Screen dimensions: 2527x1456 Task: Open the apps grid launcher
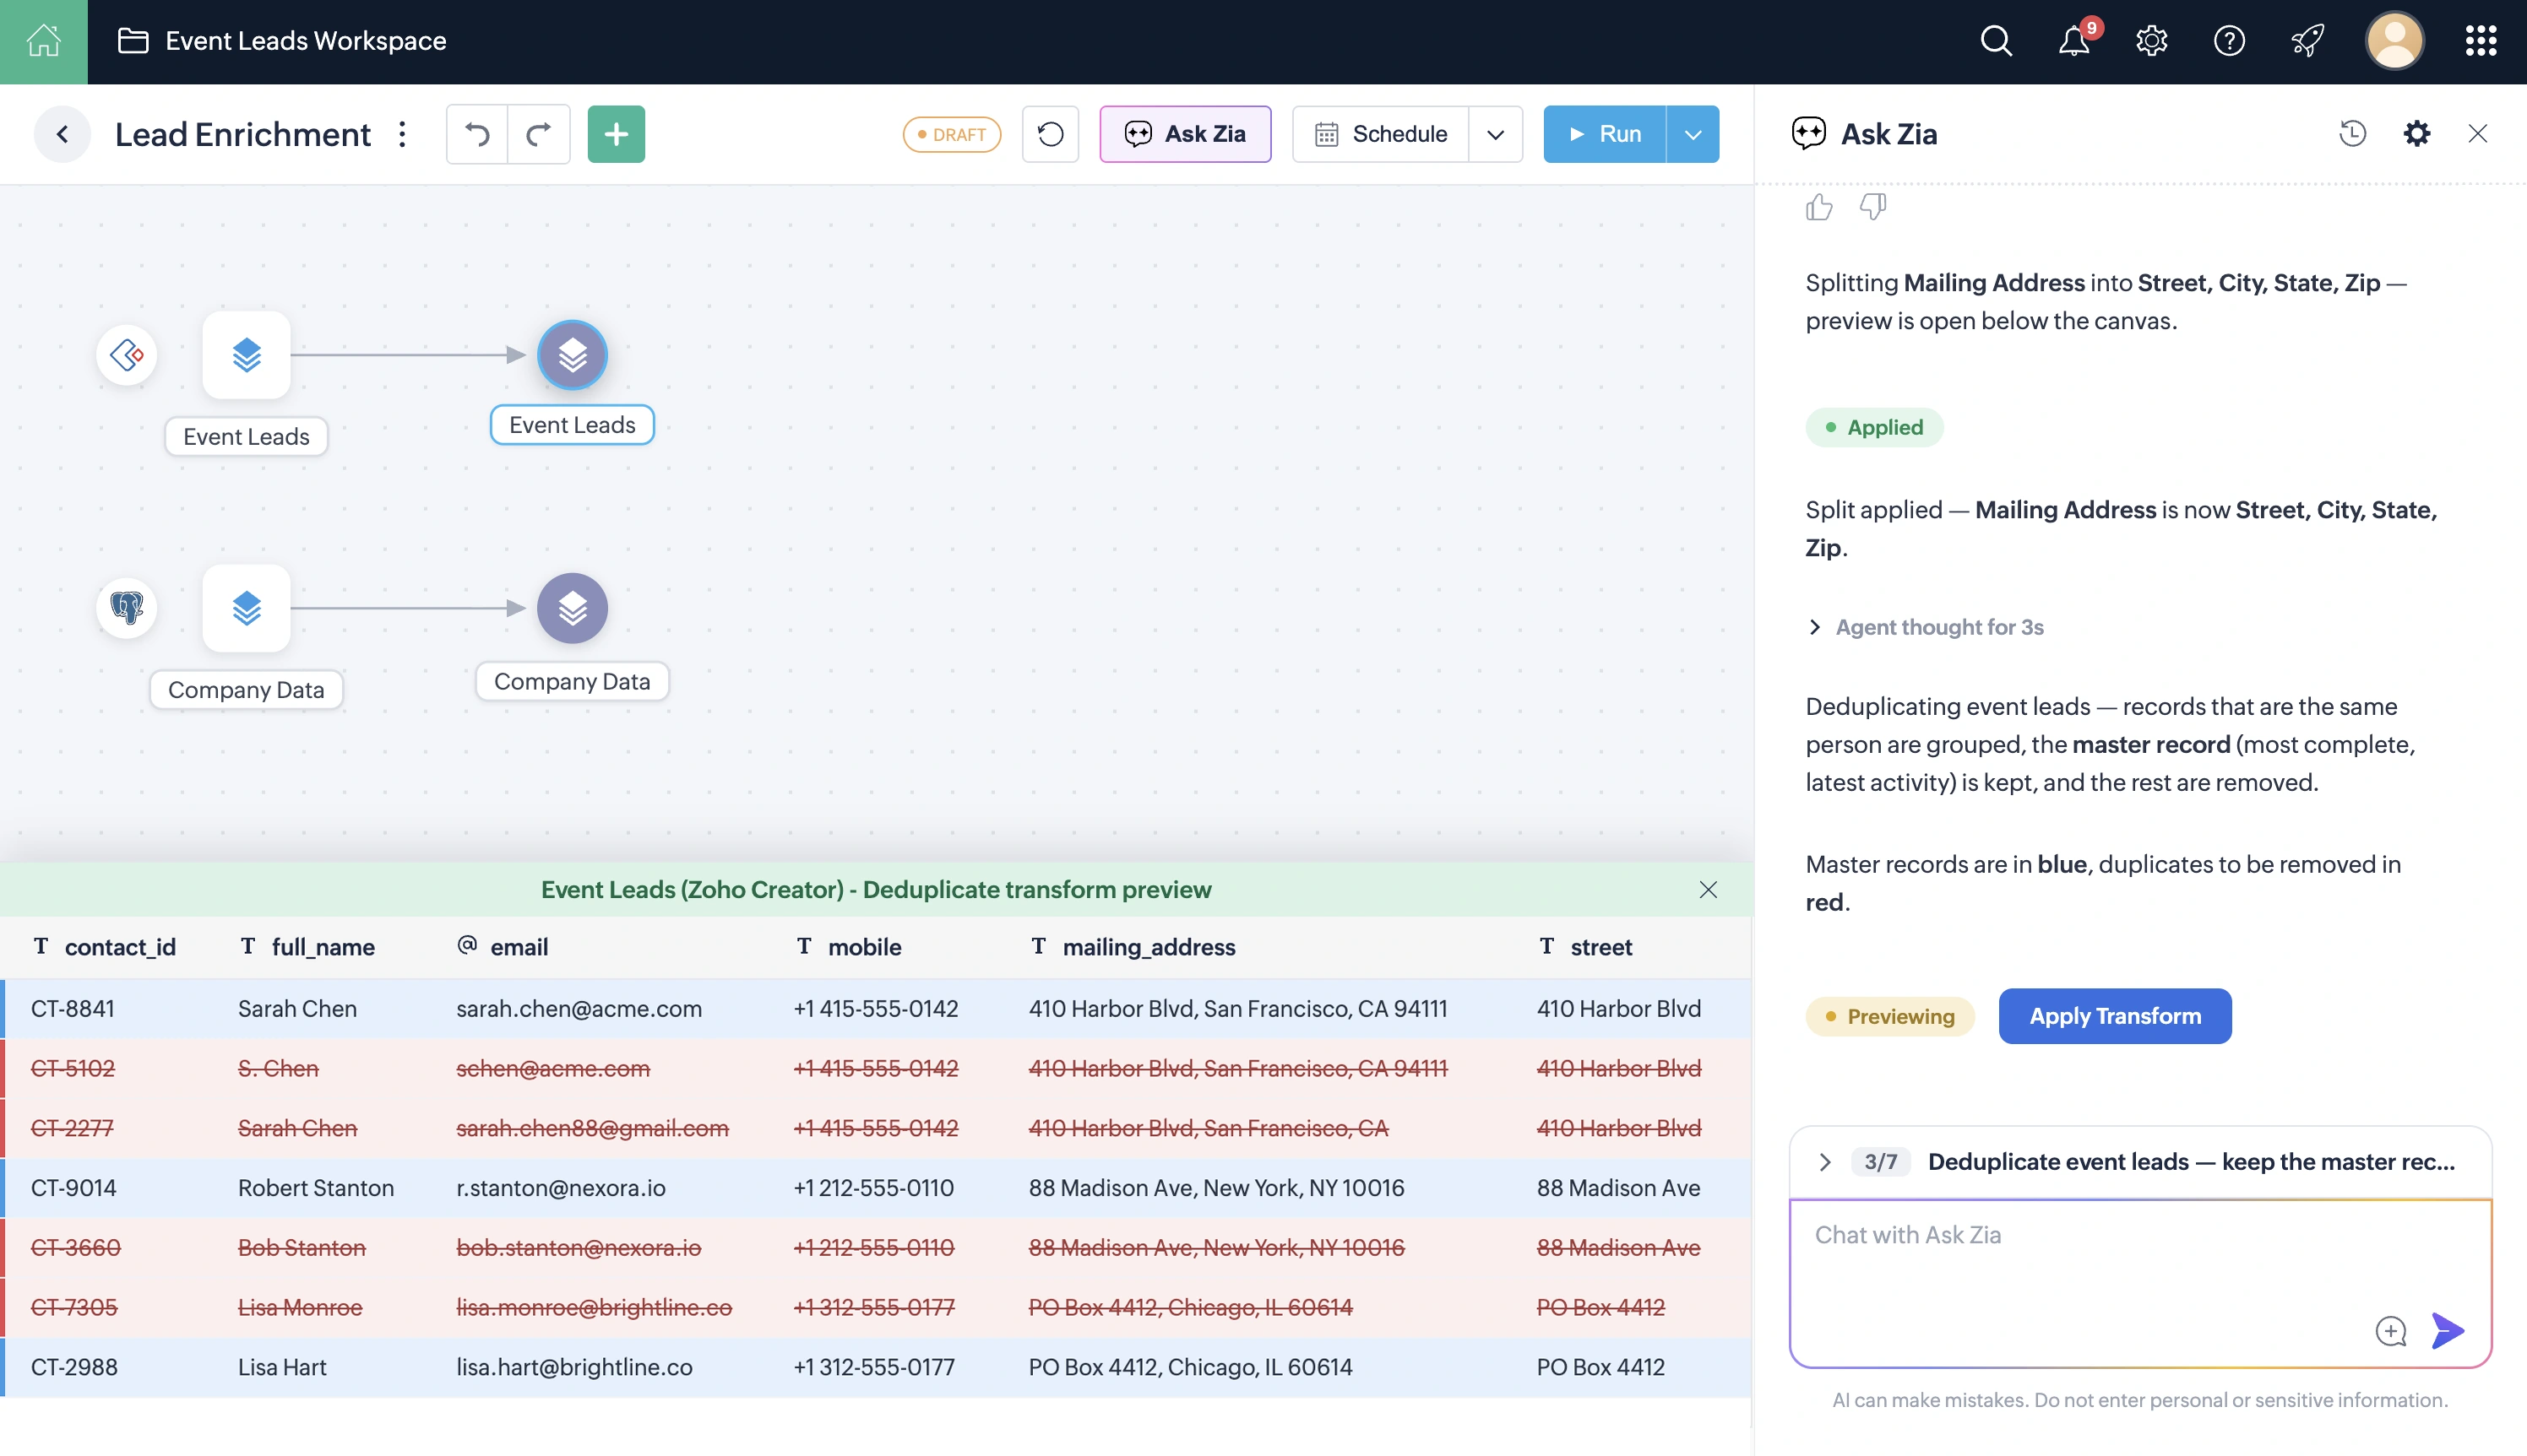(x=2480, y=41)
